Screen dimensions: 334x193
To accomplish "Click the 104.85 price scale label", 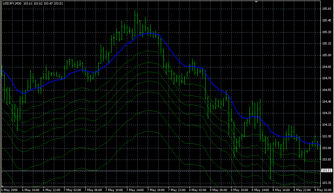I will click(326, 67).
